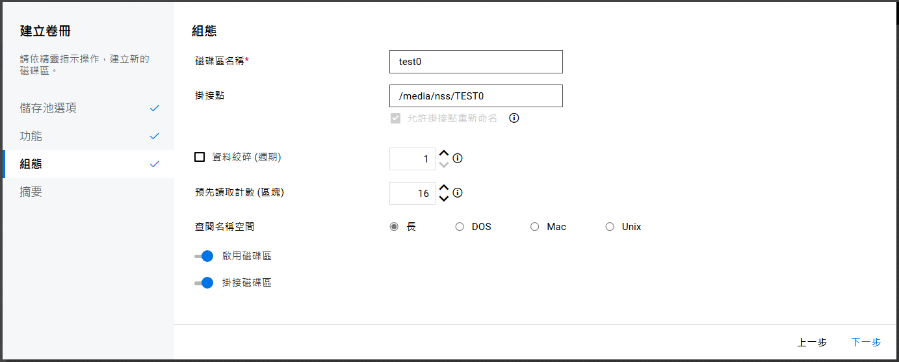Enable the 資料絞碎 (週期) checkbox

coord(200,157)
